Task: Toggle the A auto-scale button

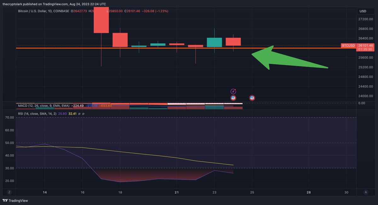Action: tap(366, 192)
